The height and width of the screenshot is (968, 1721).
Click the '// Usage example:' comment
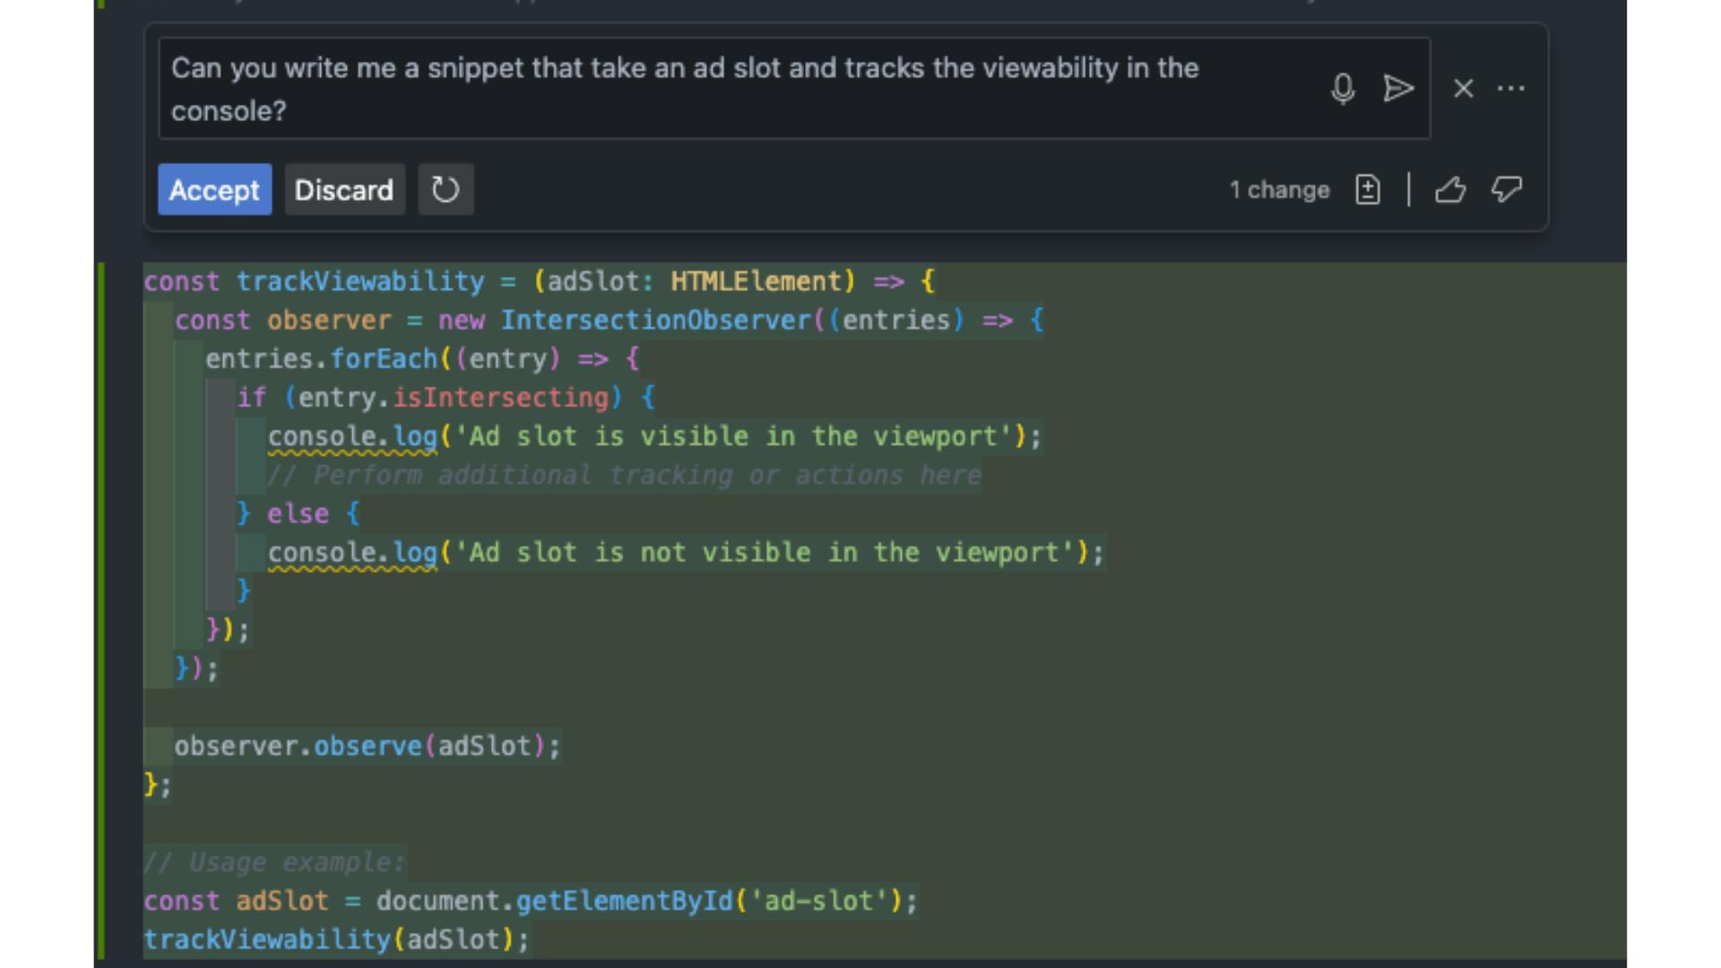coord(274,862)
